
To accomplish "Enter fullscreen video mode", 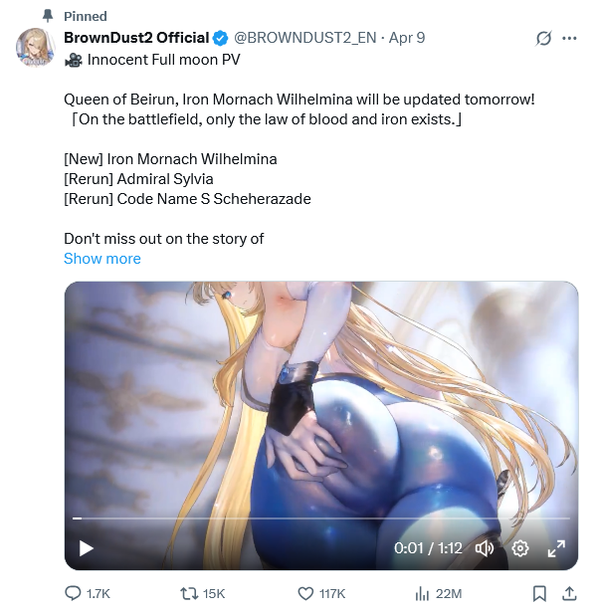I will click(556, 548).
